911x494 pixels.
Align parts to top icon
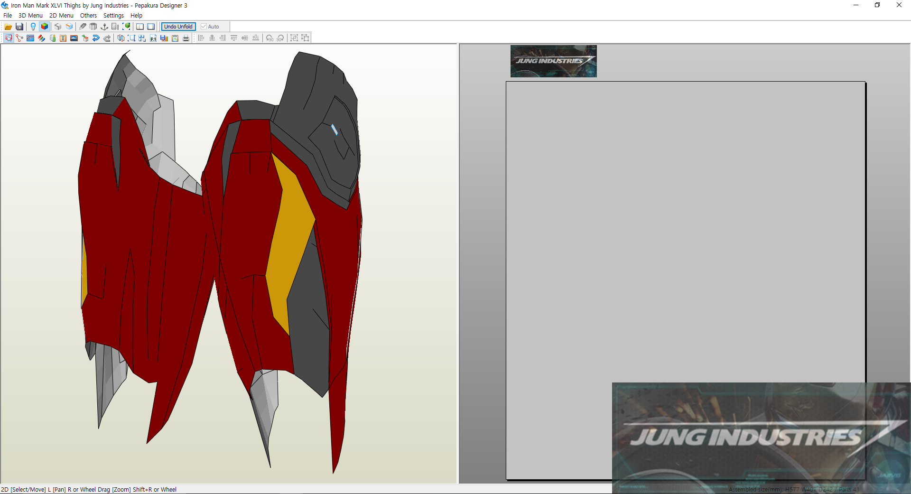click(234, 38)
